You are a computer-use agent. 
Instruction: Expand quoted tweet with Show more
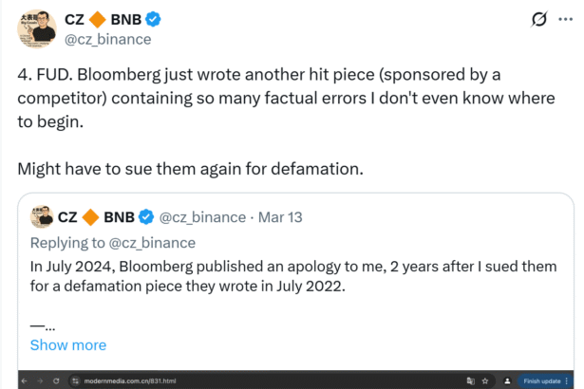tap(68, 344)
